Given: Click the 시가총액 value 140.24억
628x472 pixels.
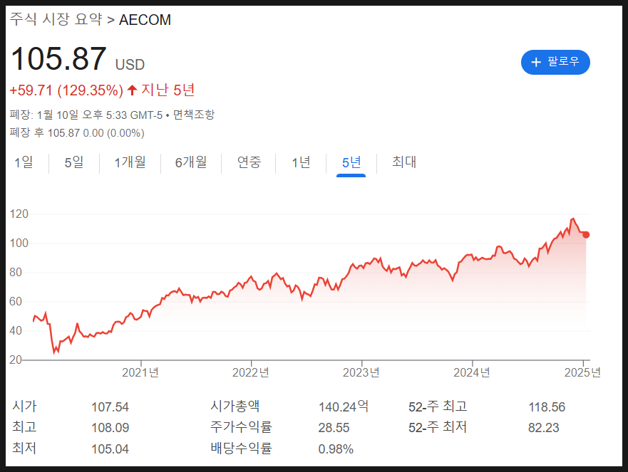Looking at the screenshot, I should (x=344, y=407).
